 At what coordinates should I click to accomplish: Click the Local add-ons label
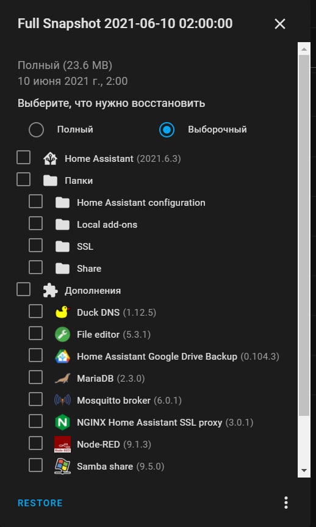coord(107,225)
